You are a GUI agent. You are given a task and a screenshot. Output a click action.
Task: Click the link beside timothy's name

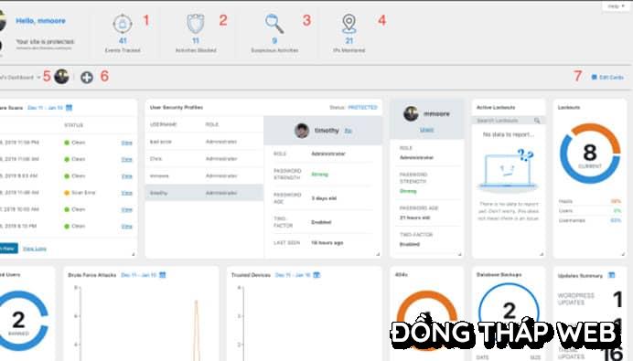(348, 131)
